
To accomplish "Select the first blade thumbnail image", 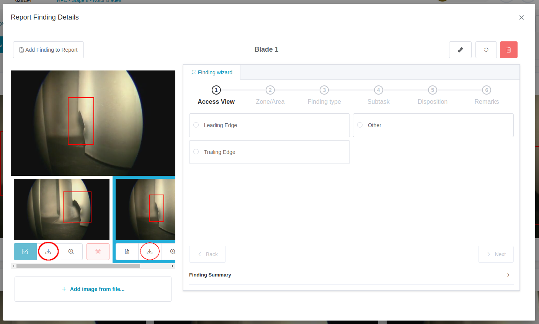I will (62, 209).
